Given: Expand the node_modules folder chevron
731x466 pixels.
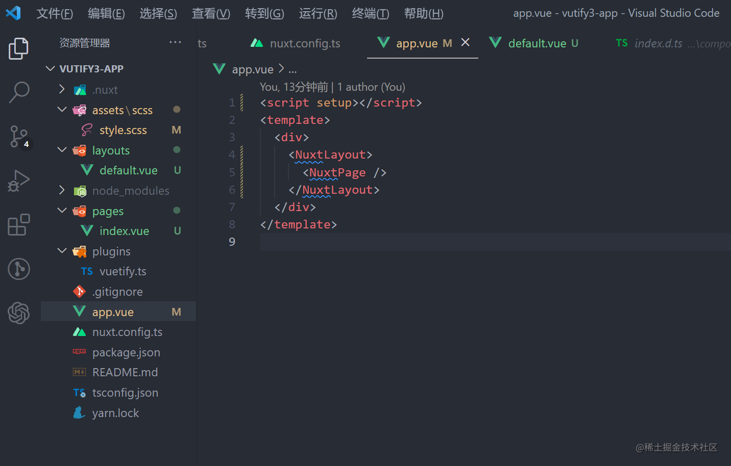Looking at the screenshot, I should click(62, 190).
